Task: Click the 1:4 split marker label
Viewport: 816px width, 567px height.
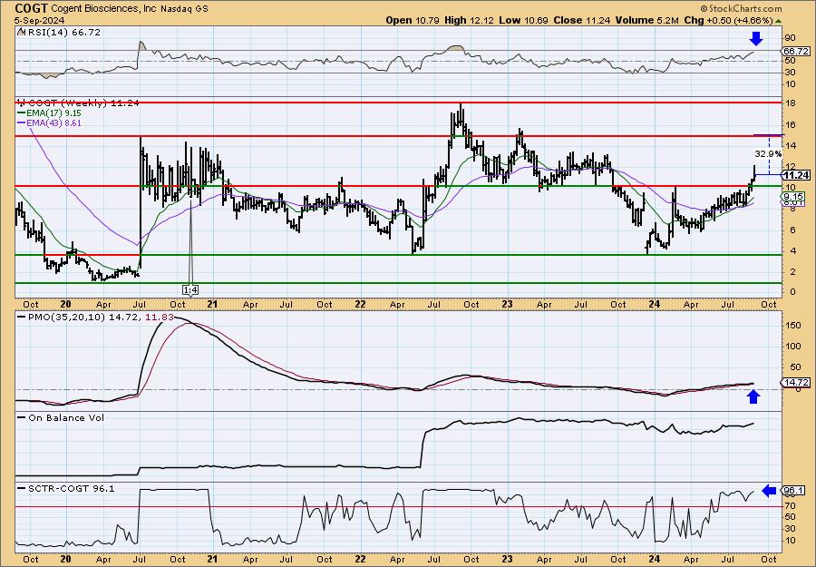Action: click(190, 289)
